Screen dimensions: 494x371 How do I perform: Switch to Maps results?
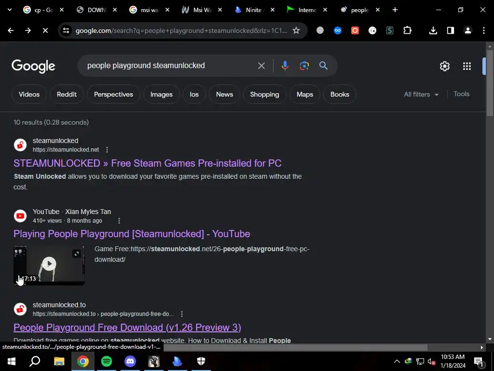click(x=305, y=94)
